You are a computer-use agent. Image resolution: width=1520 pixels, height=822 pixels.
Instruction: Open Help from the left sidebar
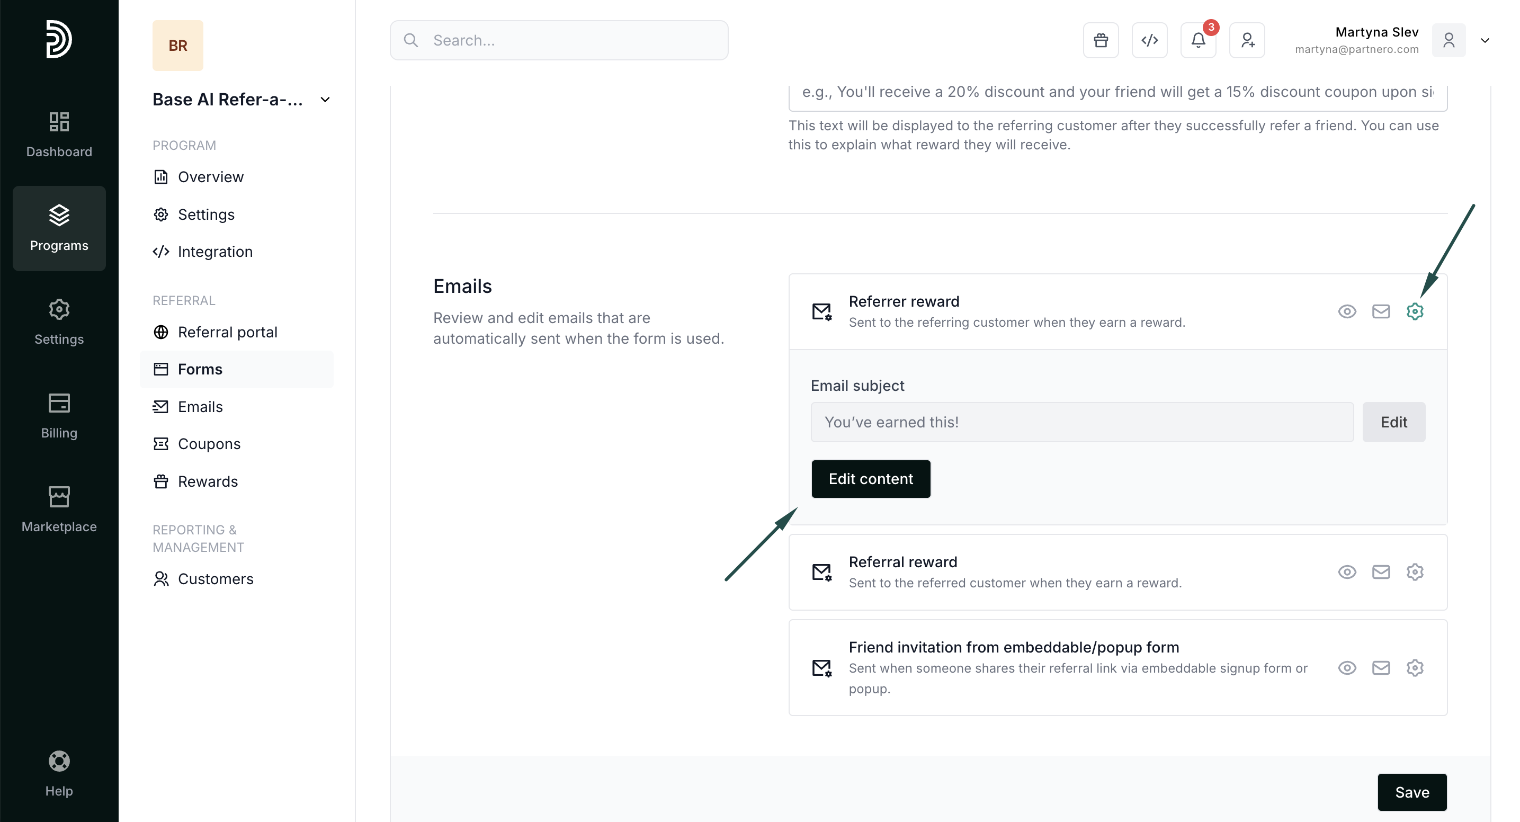(x=59, y=773)
